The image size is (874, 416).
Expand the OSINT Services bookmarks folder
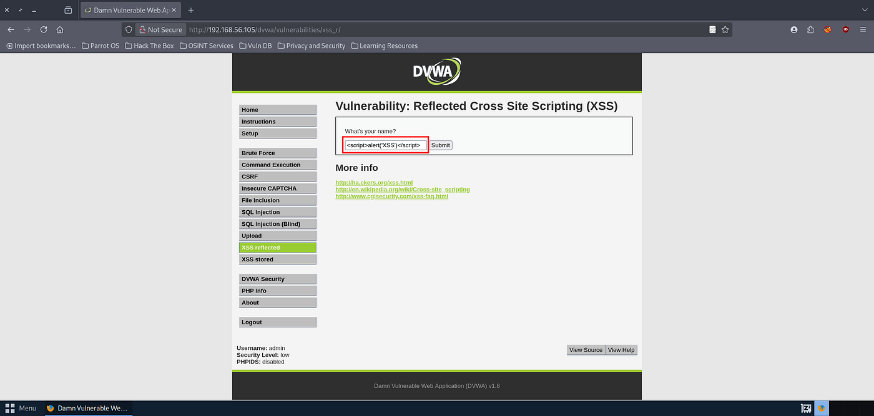206,46
